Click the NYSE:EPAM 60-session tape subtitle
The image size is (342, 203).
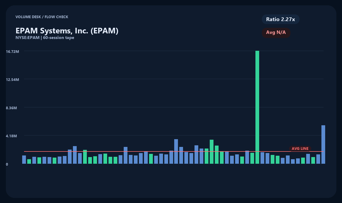point(45,38)
